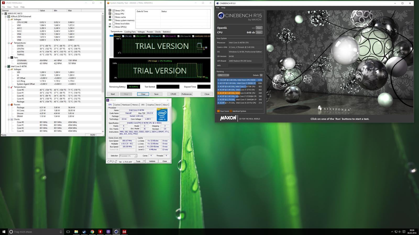Click the memory module icon beside Stress system memory
Screen dimensions: 419x235
pos(110,20)
